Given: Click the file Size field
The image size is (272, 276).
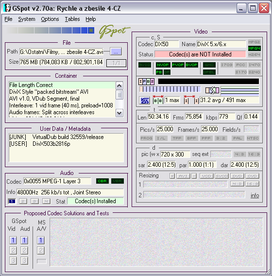Looking at the screenshot, I should pyautogui.click(x=61, y=62).
